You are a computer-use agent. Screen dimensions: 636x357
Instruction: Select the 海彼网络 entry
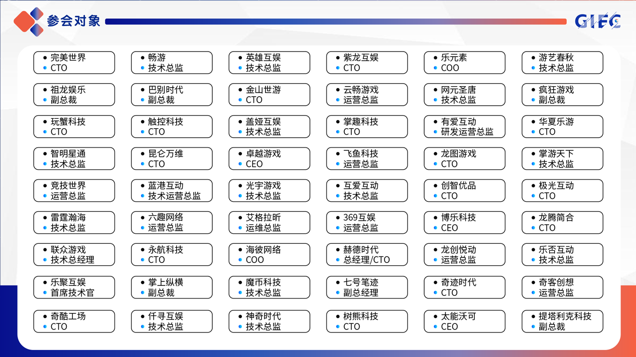pos(270,255)
